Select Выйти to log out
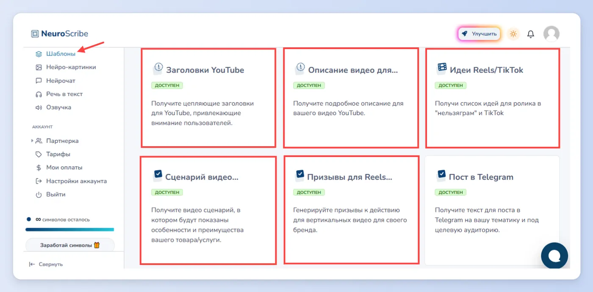The image size is (593, 292). 56,195
